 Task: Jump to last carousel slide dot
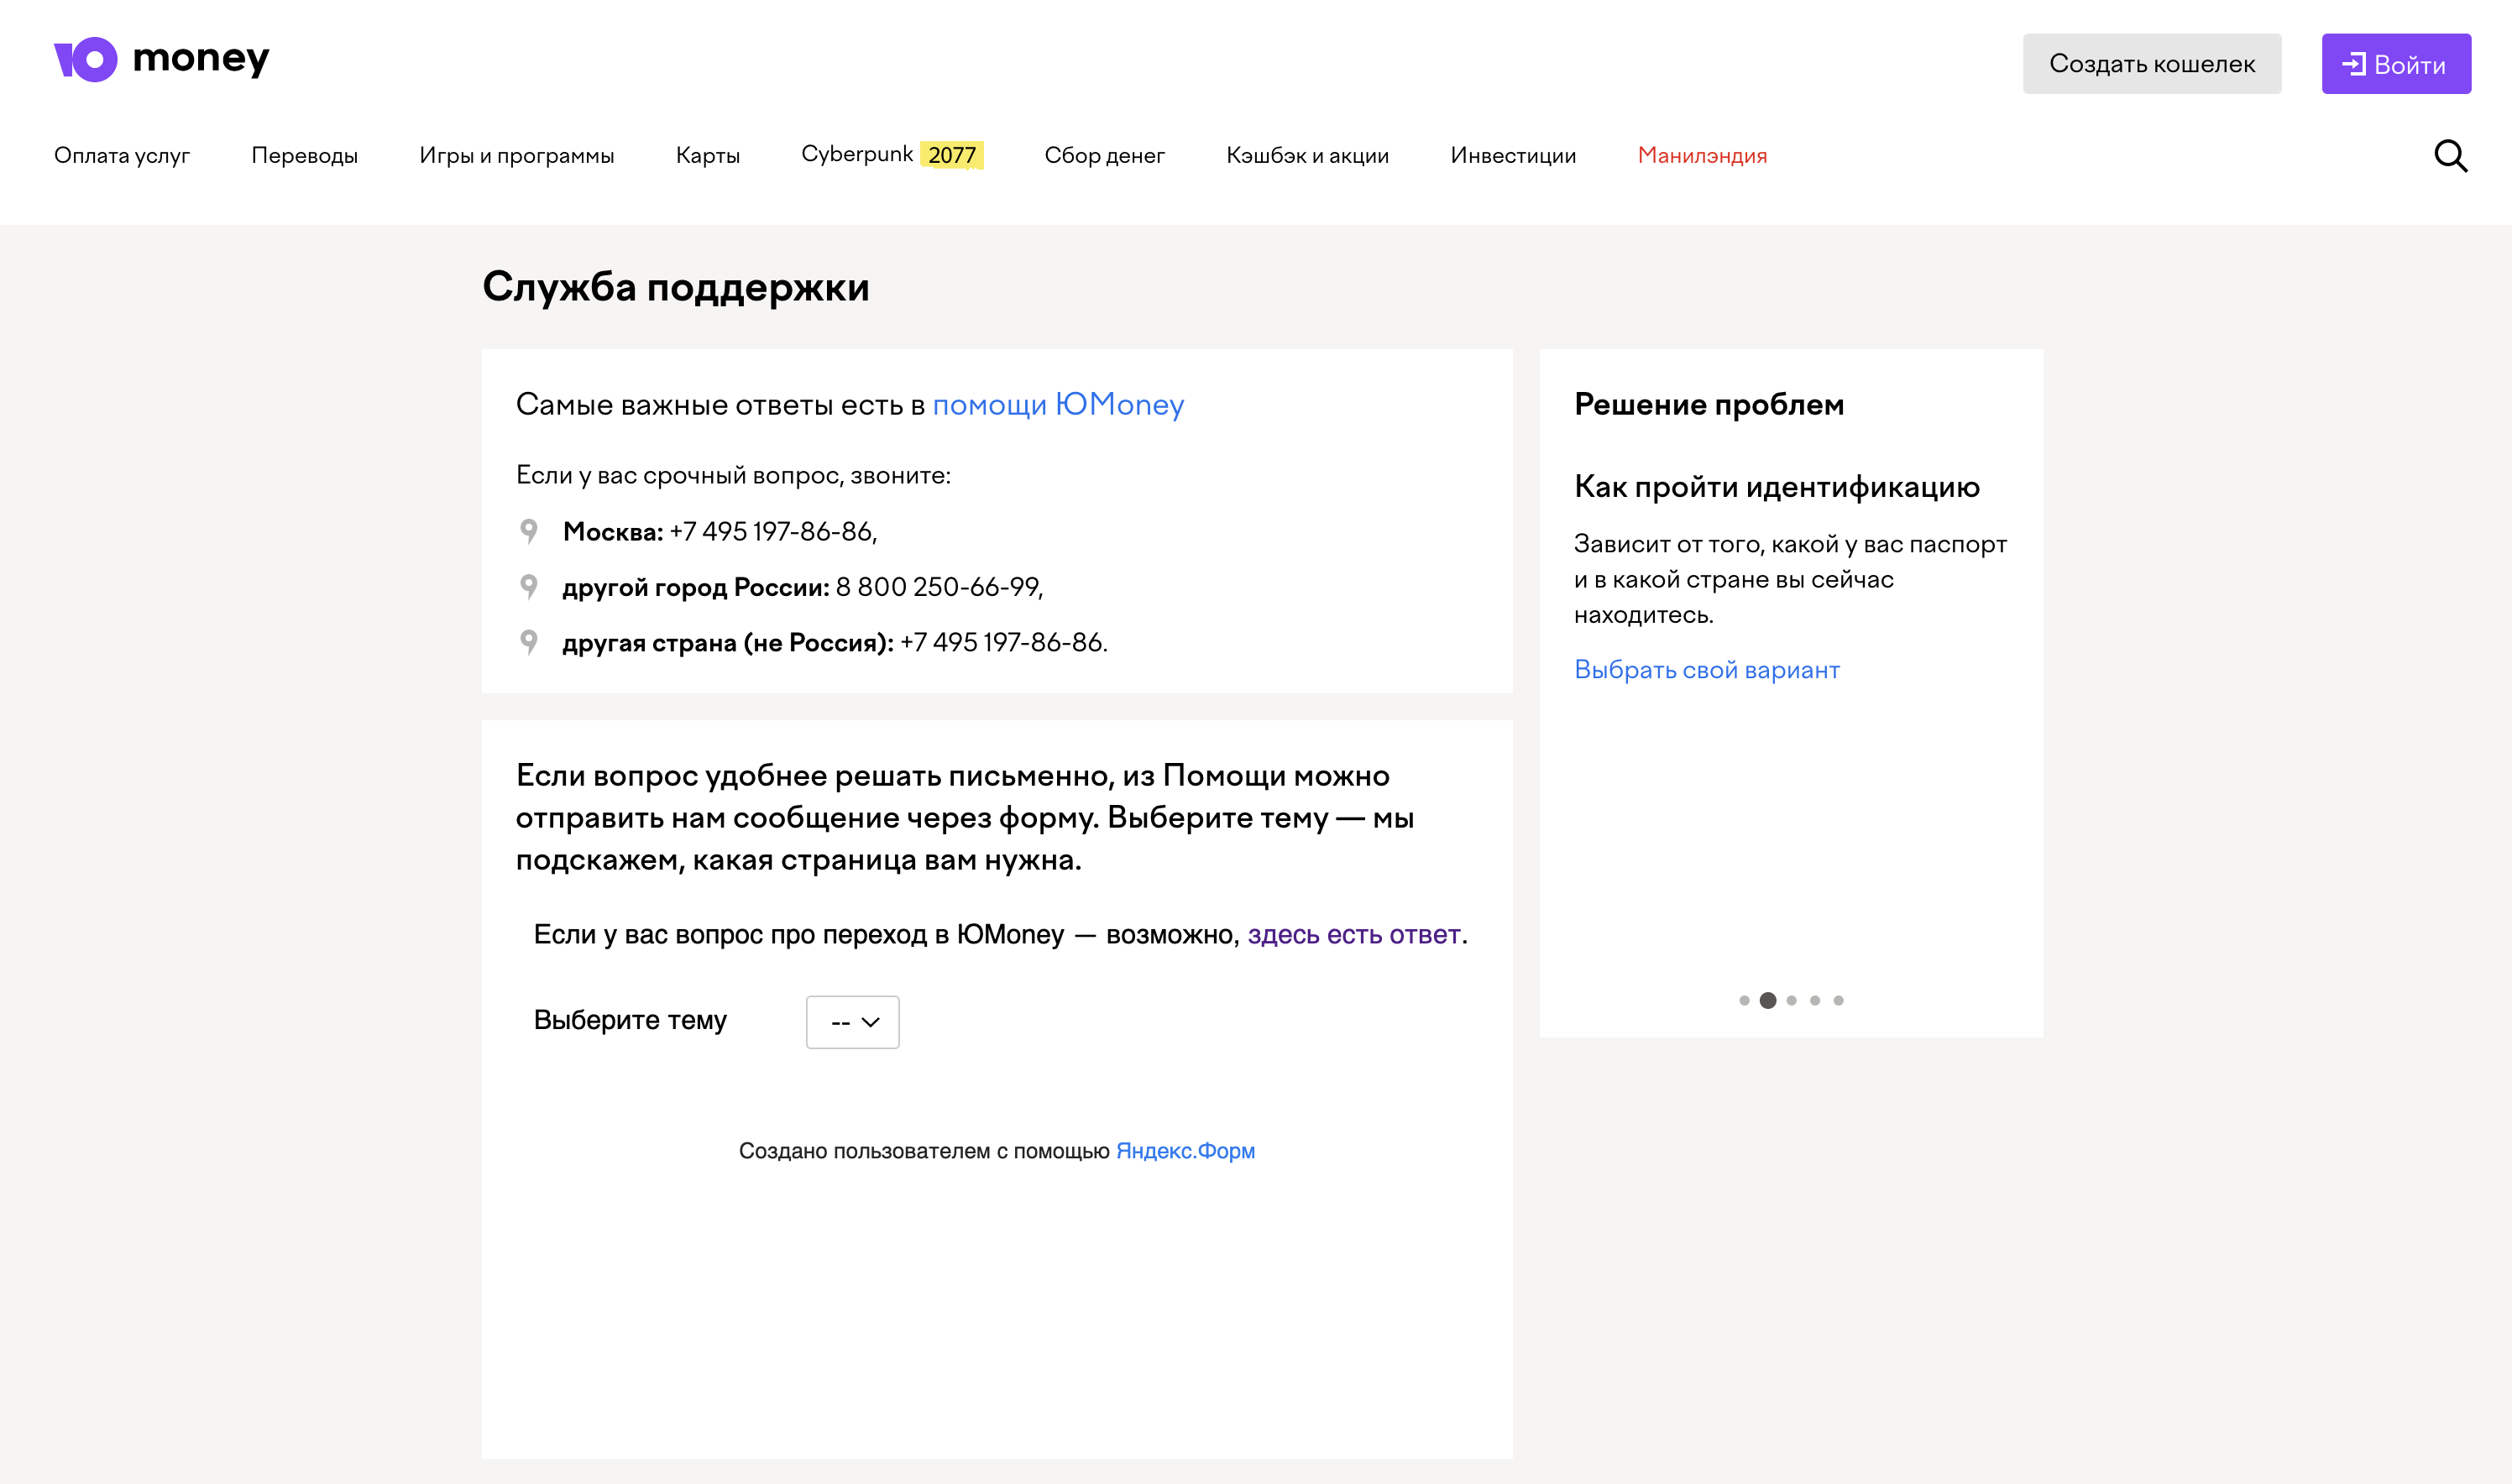(1838, 1001)
